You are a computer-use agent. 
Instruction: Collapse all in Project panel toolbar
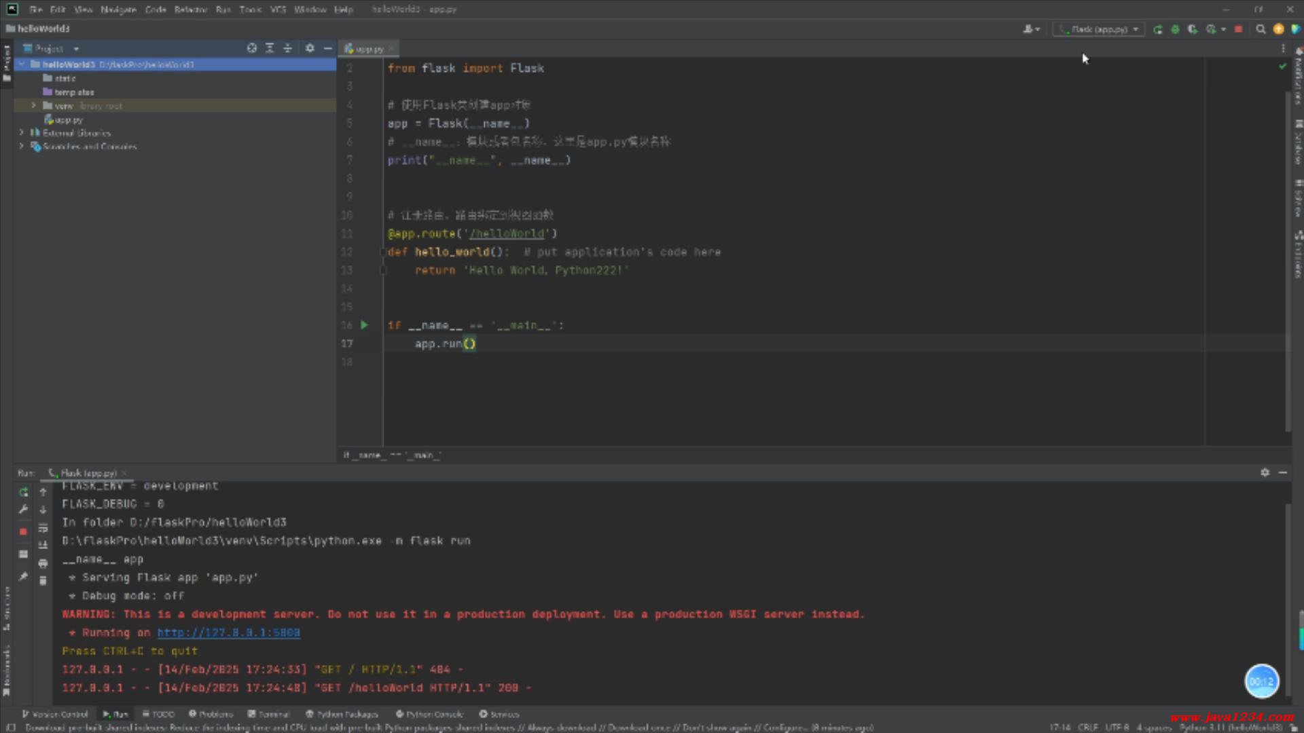click(287, 48)
